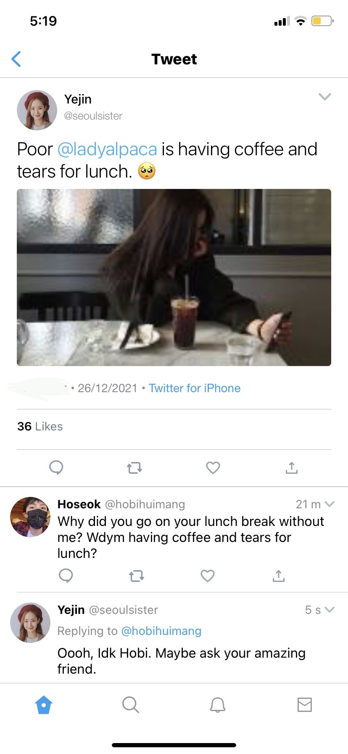Share Yejin's main tweet
This screenshot has width=348, height=754.
291,467
